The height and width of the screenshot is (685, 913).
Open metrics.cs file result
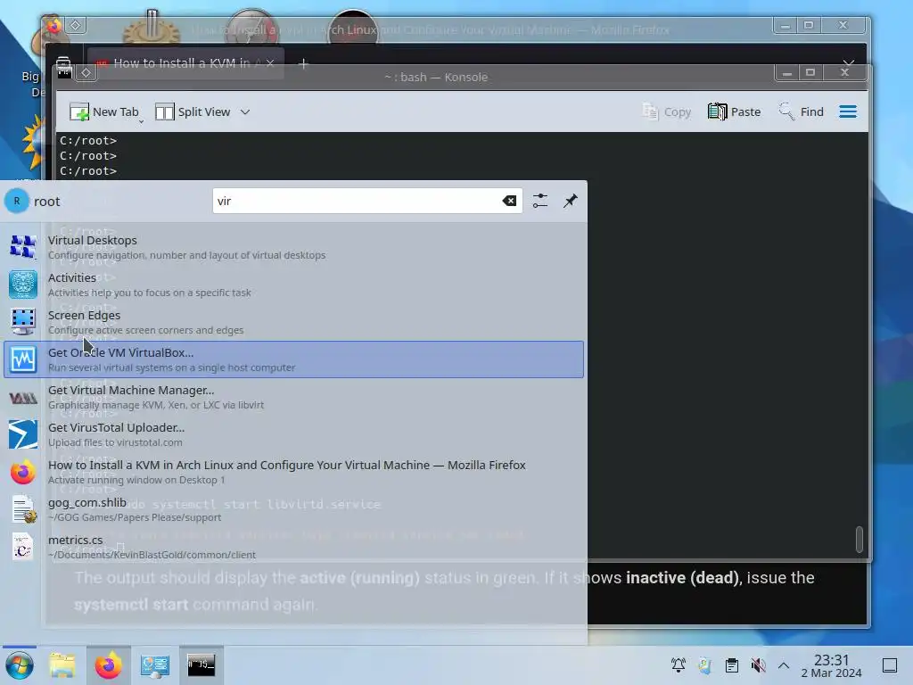coord(293,547)
